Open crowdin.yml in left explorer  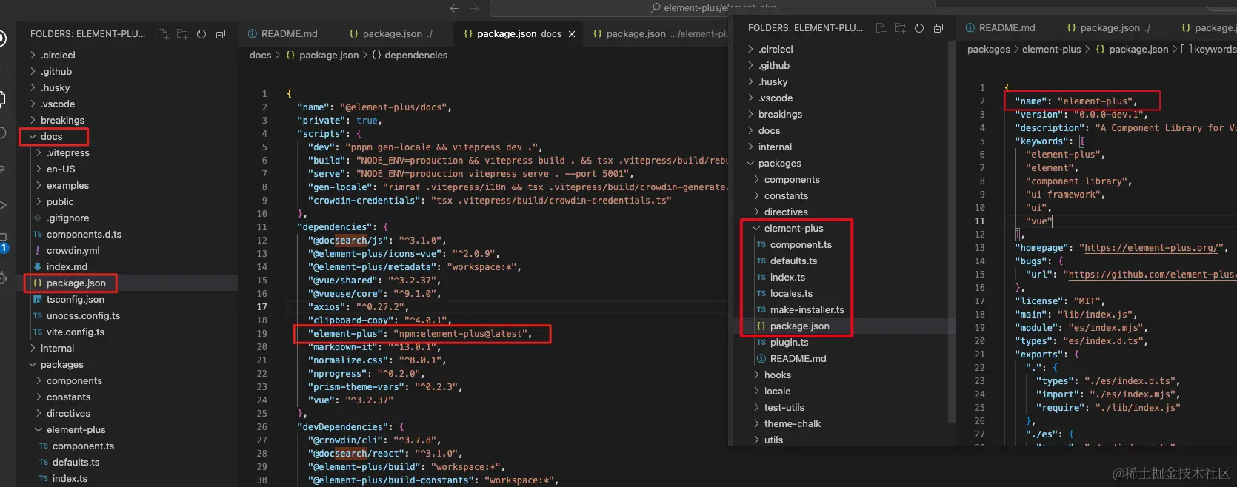[73, 251]
